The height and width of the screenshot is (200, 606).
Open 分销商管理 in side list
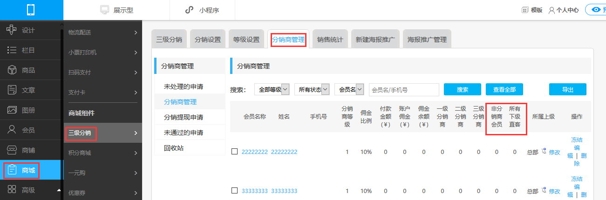point(180,101)
